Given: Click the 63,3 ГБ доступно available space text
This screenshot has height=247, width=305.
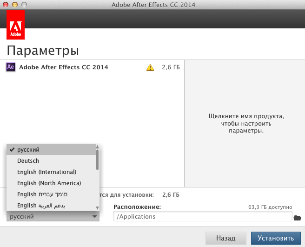Looking at the screenshot, I should coord(270,207).
